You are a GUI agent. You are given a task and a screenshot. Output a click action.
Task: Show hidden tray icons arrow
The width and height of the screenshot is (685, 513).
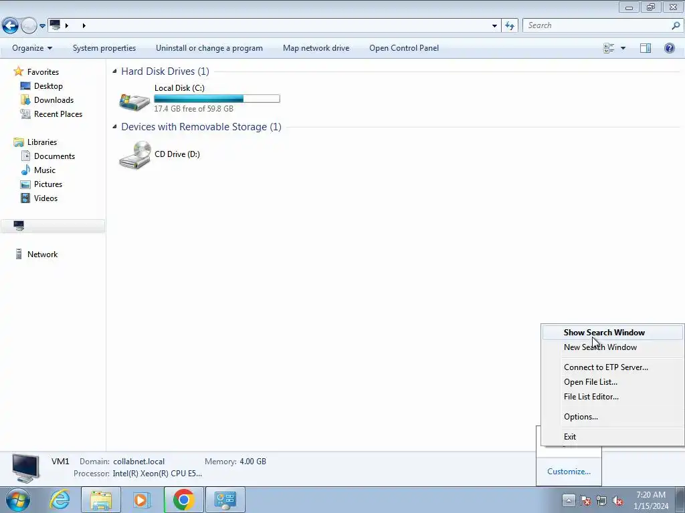tap(569, 500)
